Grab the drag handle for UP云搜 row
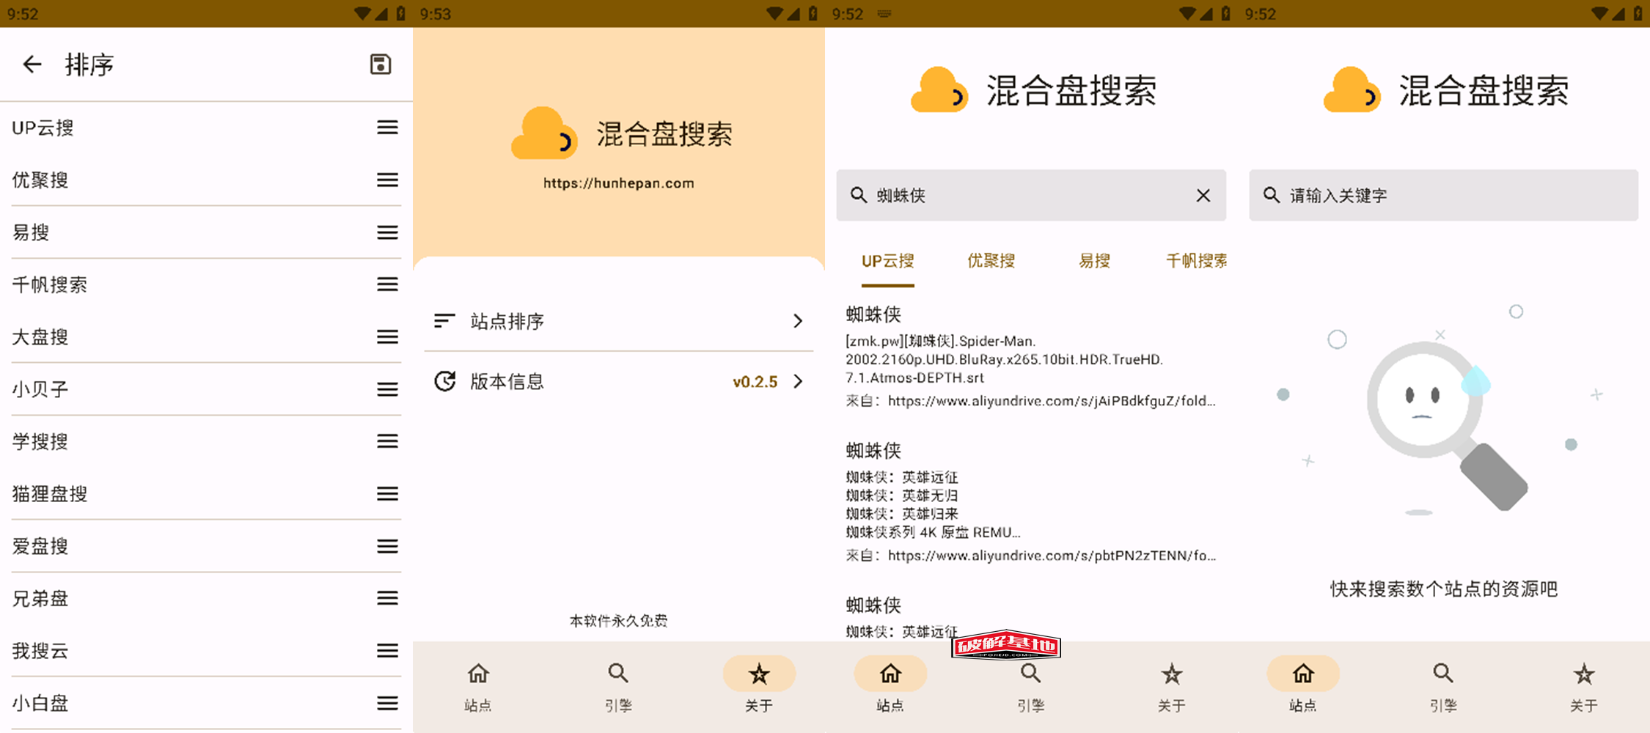 click(x=387, y=128)
